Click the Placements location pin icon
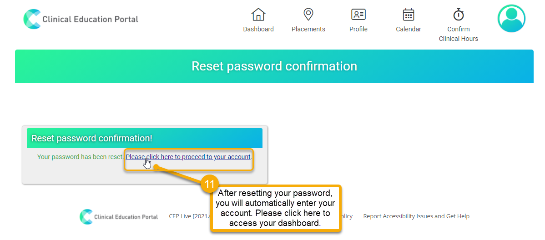The height and width of the screenshot is (240, 545). (308, 15)
